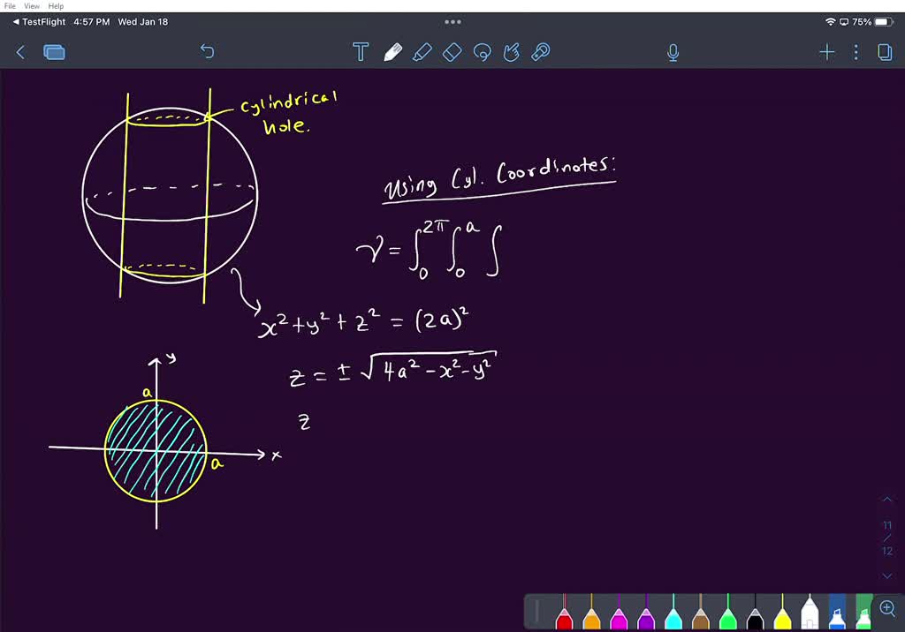Go to next page with down chevron
The image size is (905, 632).
[887, 576]
